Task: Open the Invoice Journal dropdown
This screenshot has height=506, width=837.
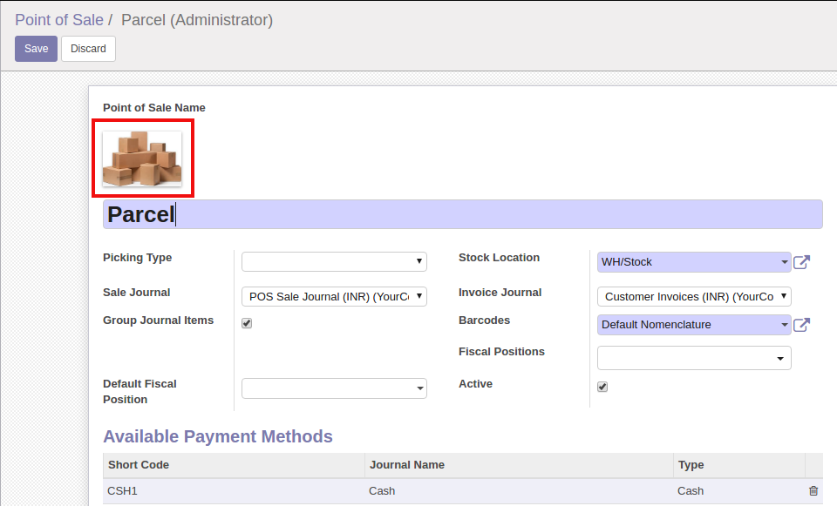Action: click(x=694, y=296)
